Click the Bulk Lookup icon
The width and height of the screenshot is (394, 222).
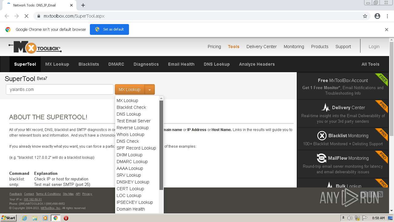pos(330,185)
